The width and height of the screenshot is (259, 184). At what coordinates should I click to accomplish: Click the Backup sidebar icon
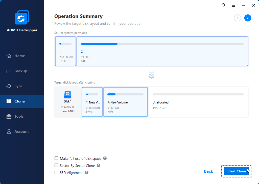(9, 71)
